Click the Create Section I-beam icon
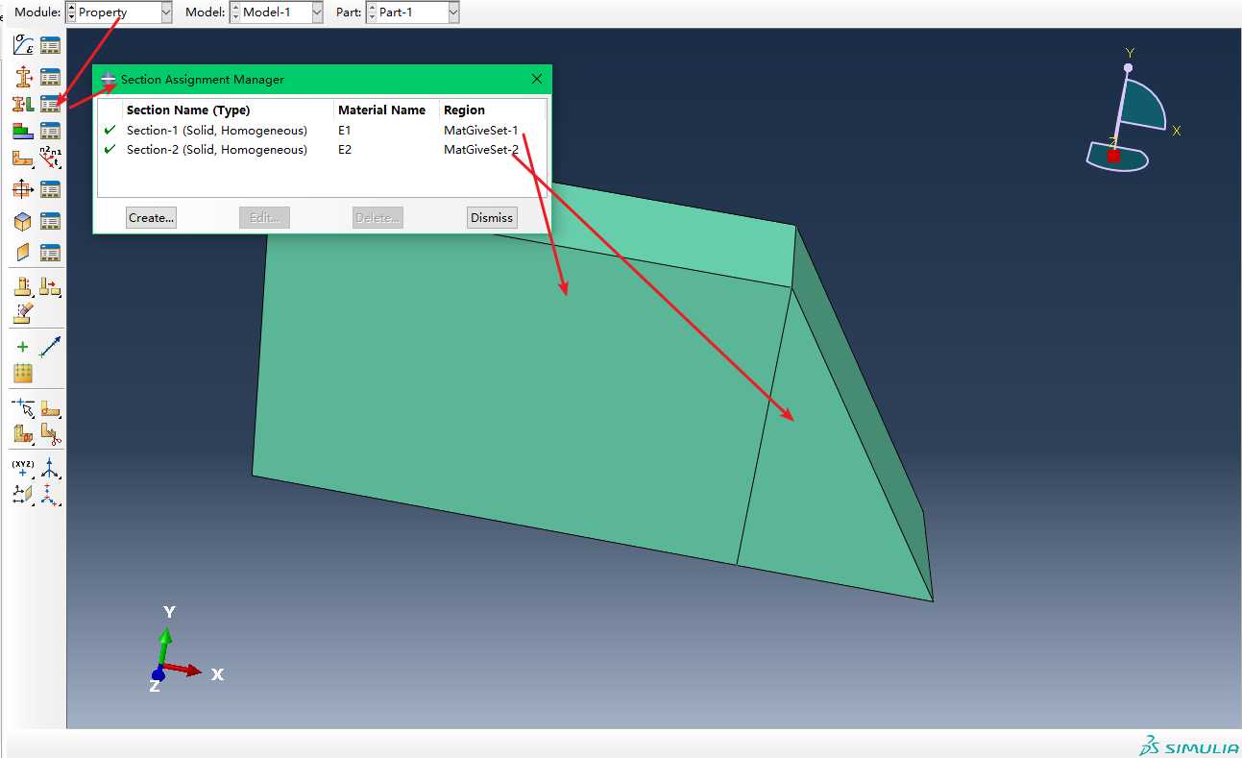 (23, 77)
